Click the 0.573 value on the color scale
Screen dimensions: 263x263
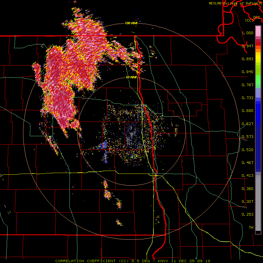click(x=248, y=137)
